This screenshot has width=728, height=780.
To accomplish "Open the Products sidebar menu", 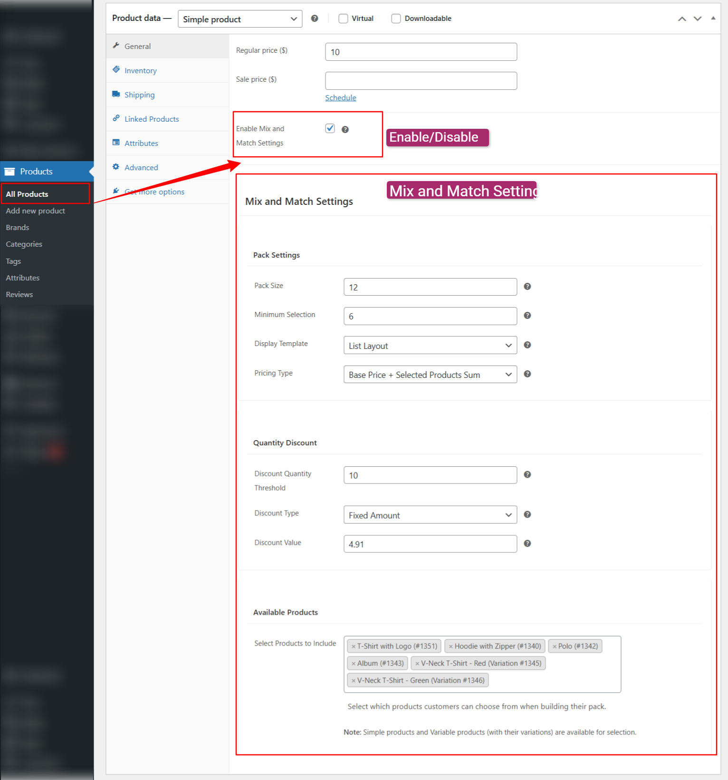I will pyautogui.click(x=47, y=172).
